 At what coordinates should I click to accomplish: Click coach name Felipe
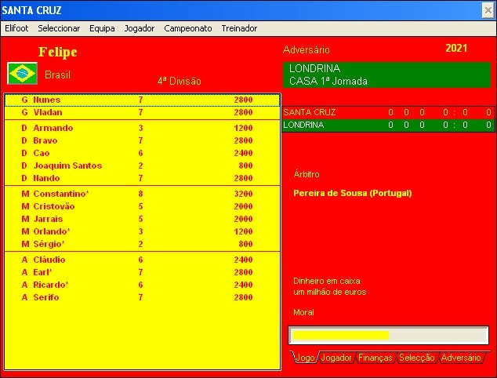(x=58, y=52)
